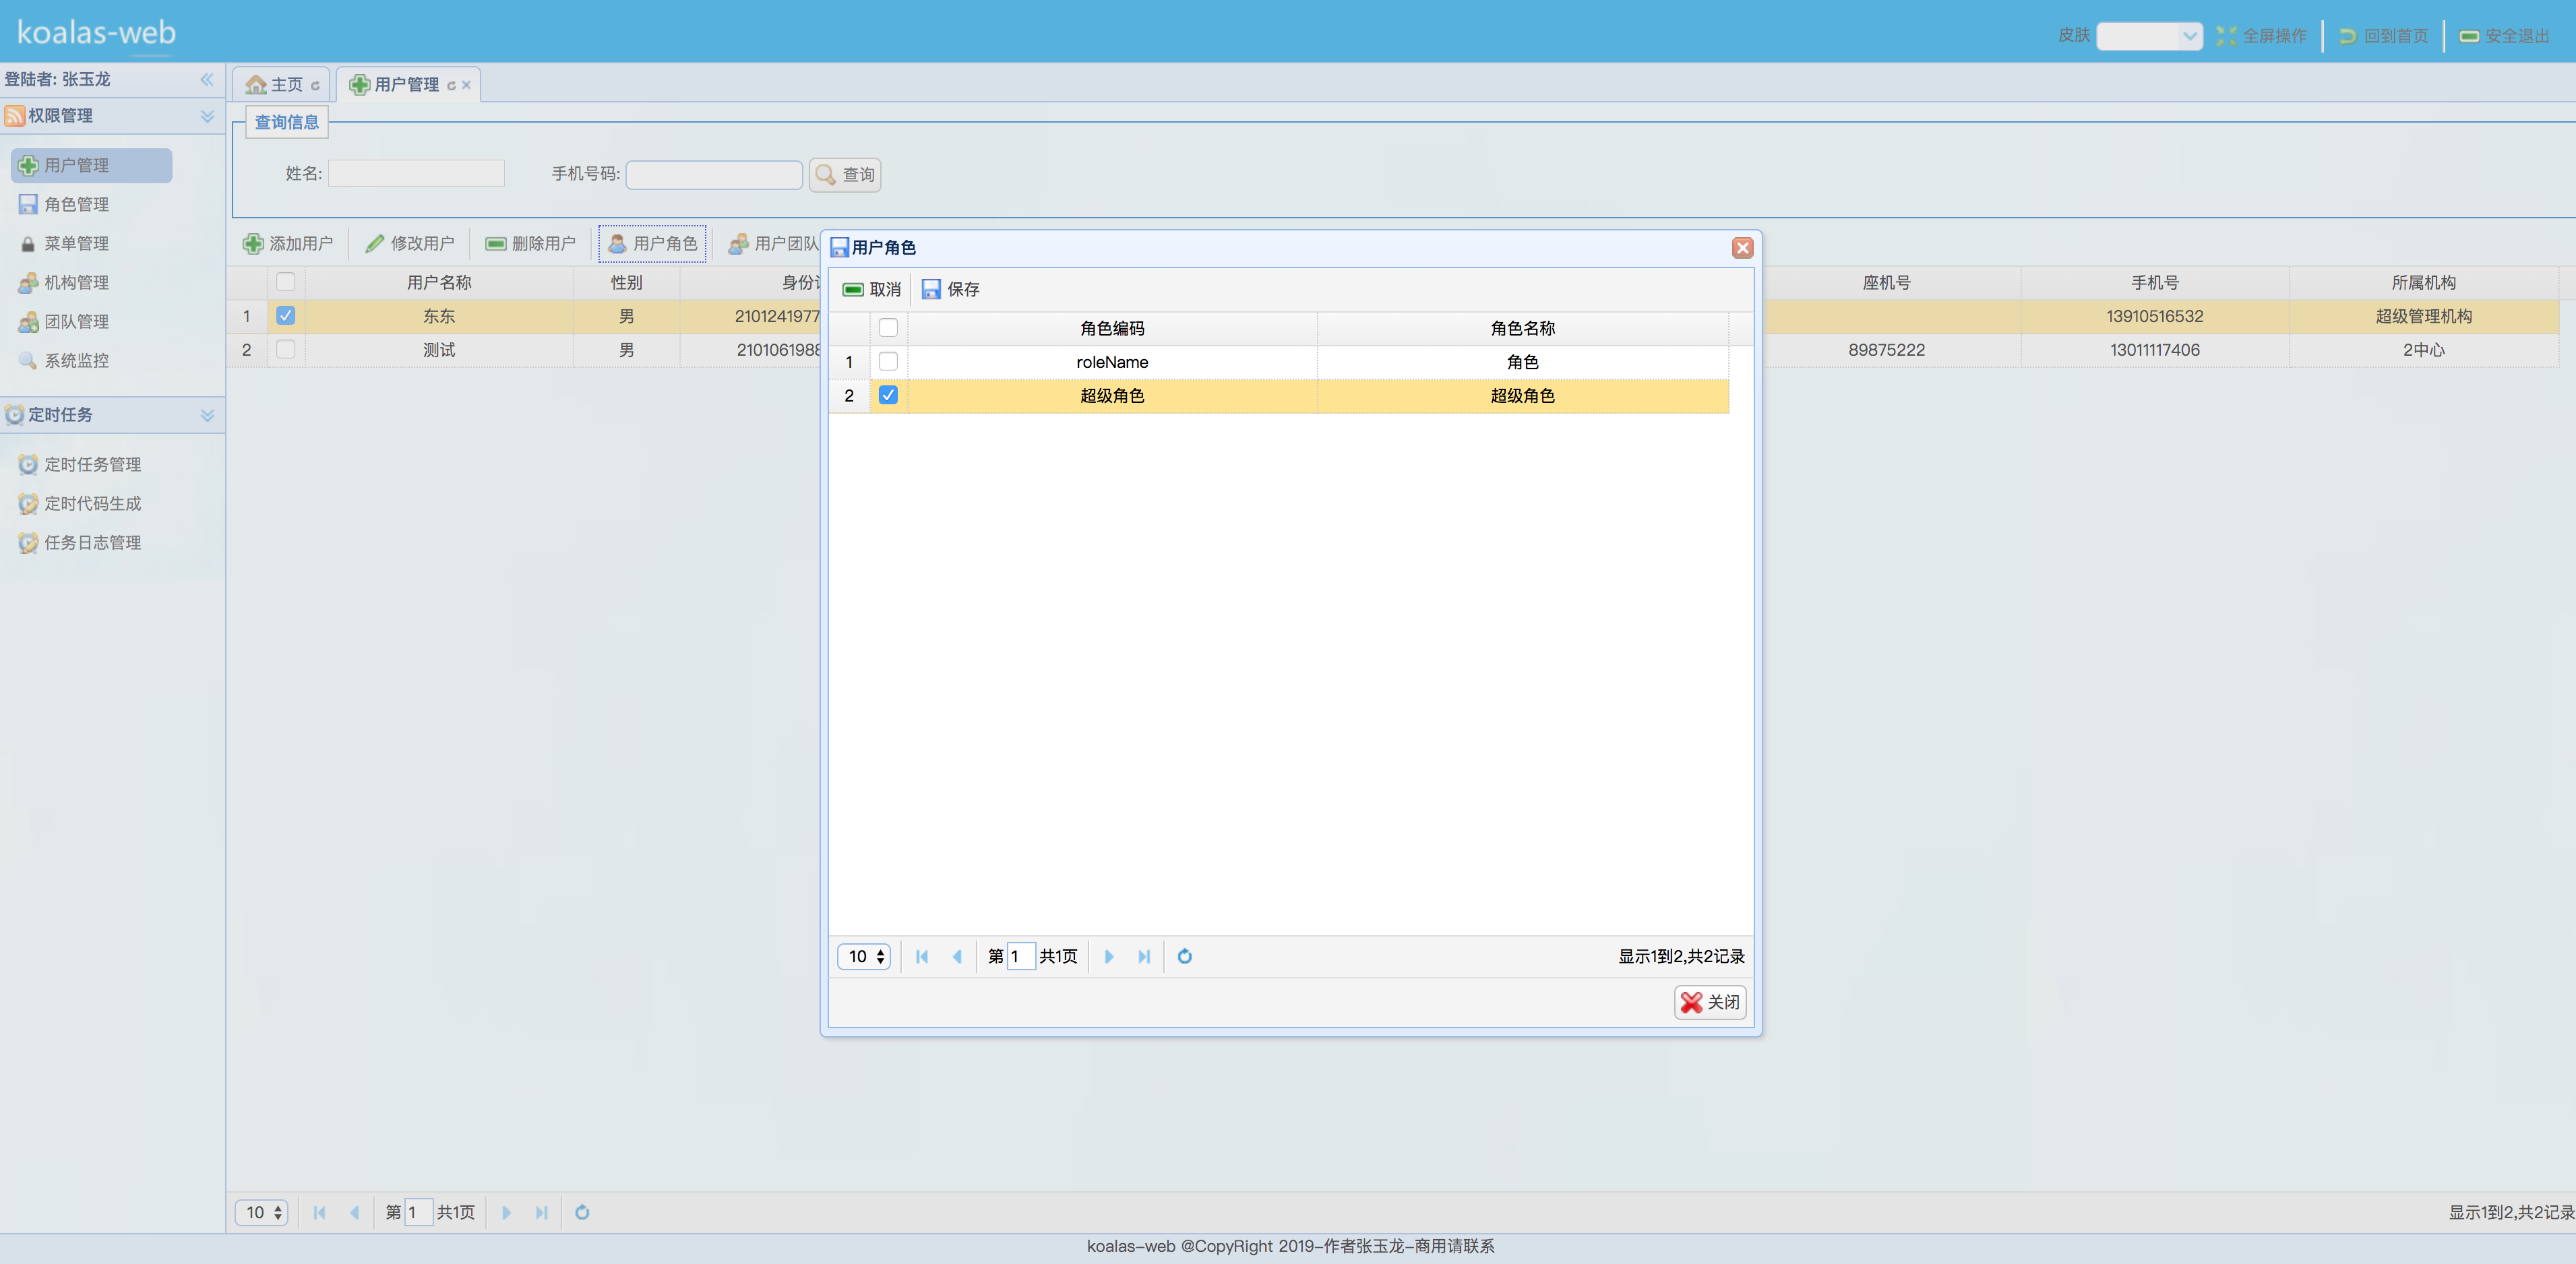Image resolution: width=2576 pixels, height=1264 pixels.
Task: Uncheck the 超级角色 role checkbox
Action: coord(887,396)
